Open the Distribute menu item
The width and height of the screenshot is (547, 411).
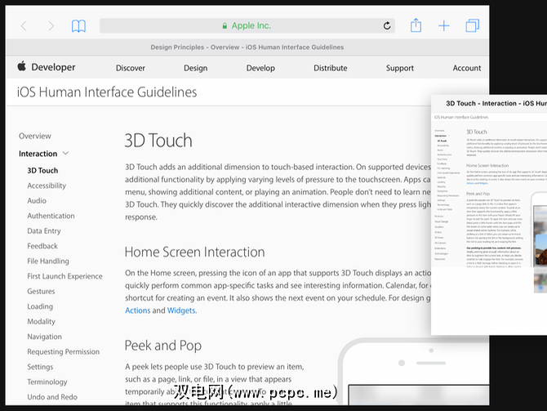(331, 68)
